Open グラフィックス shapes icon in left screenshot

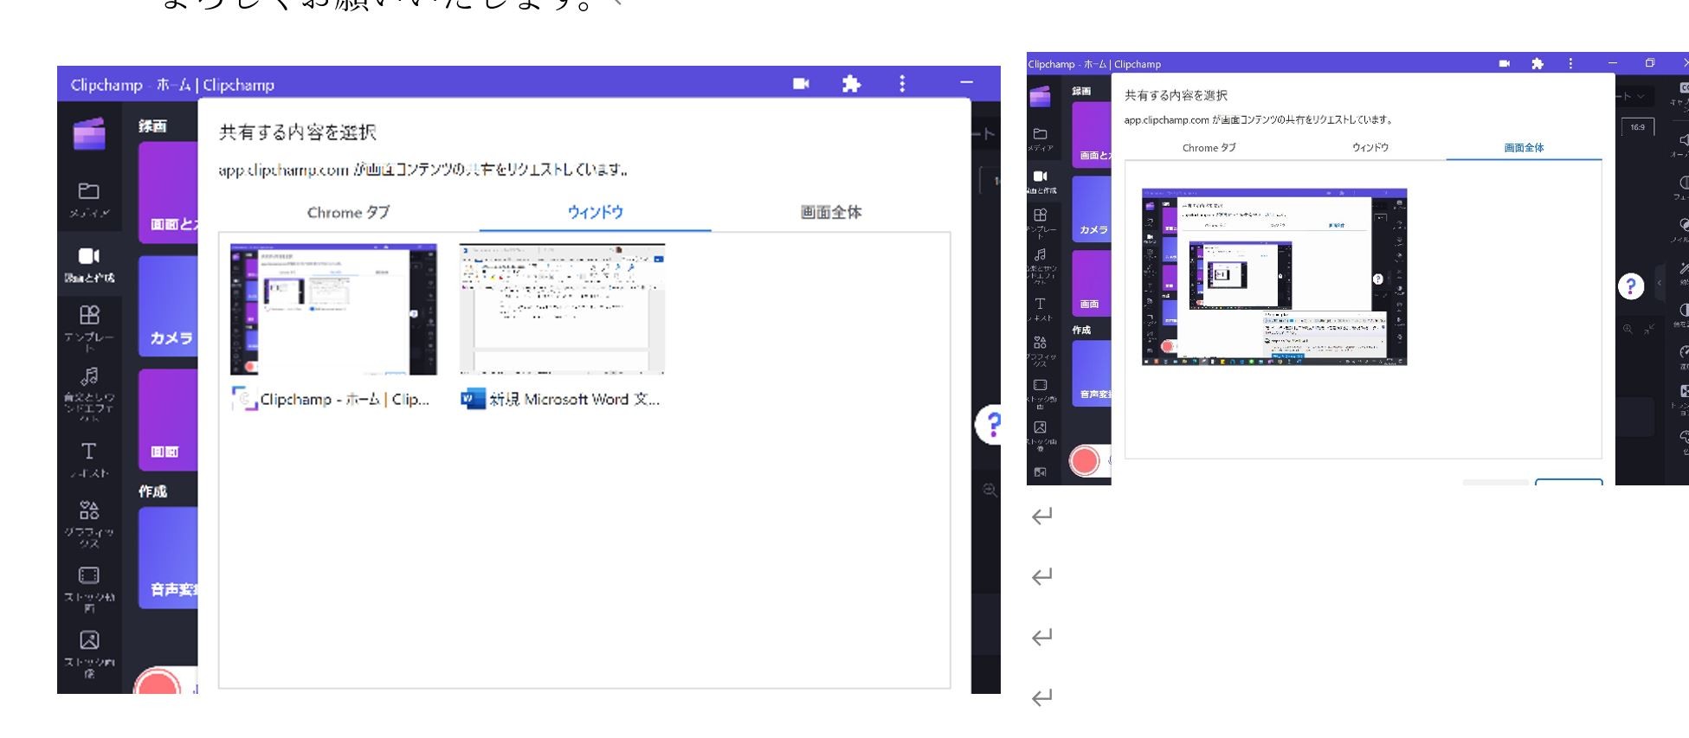[89, 510]
